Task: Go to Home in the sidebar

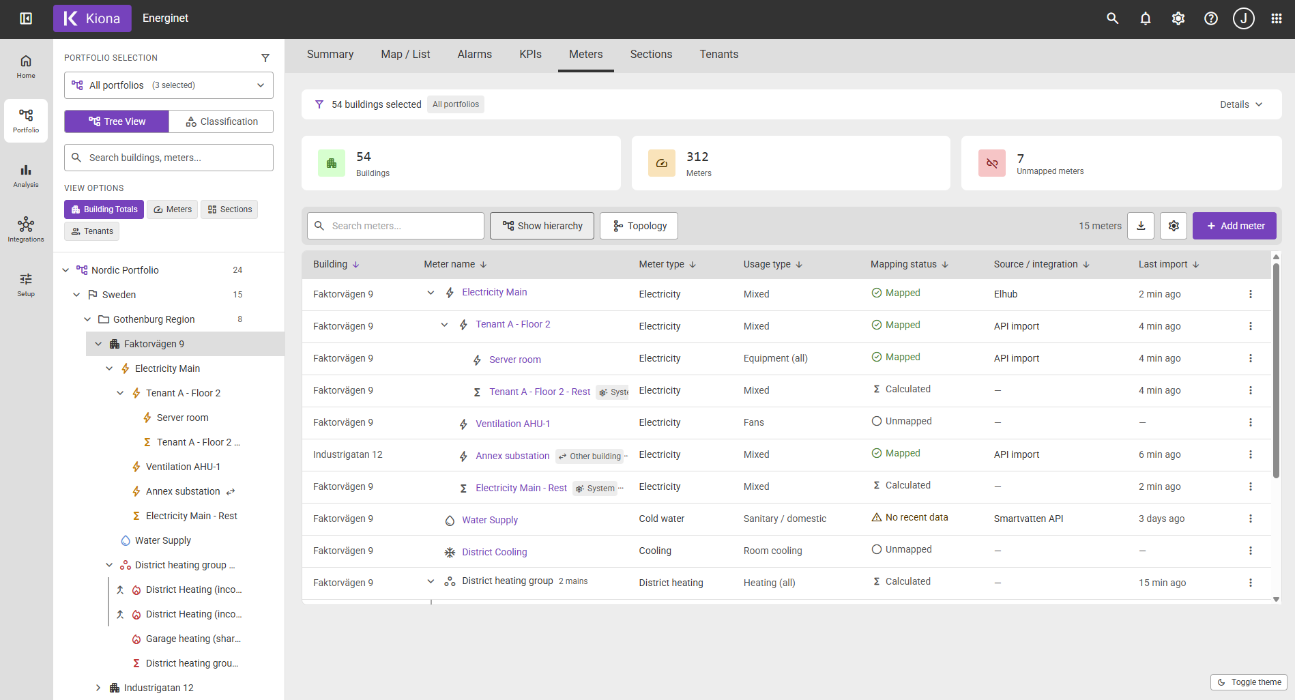Action: pyautogui.click(x=26, y=66)
